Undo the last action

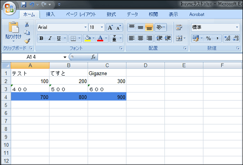click(32, 4)
